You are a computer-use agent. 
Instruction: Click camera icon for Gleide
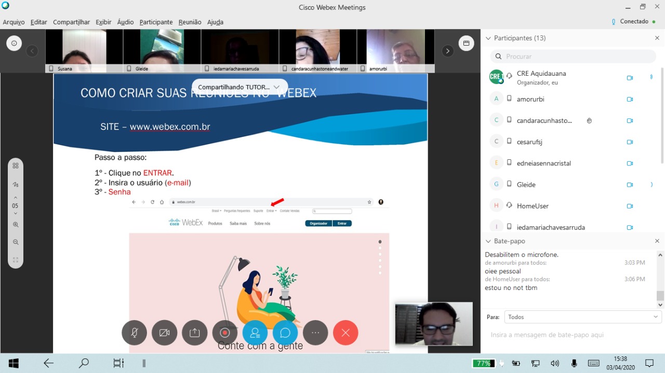coord(630,184)
